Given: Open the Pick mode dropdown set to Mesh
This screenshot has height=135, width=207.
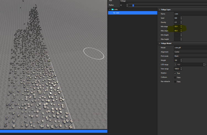Looking at the screenshot, I should click(190, 56).
